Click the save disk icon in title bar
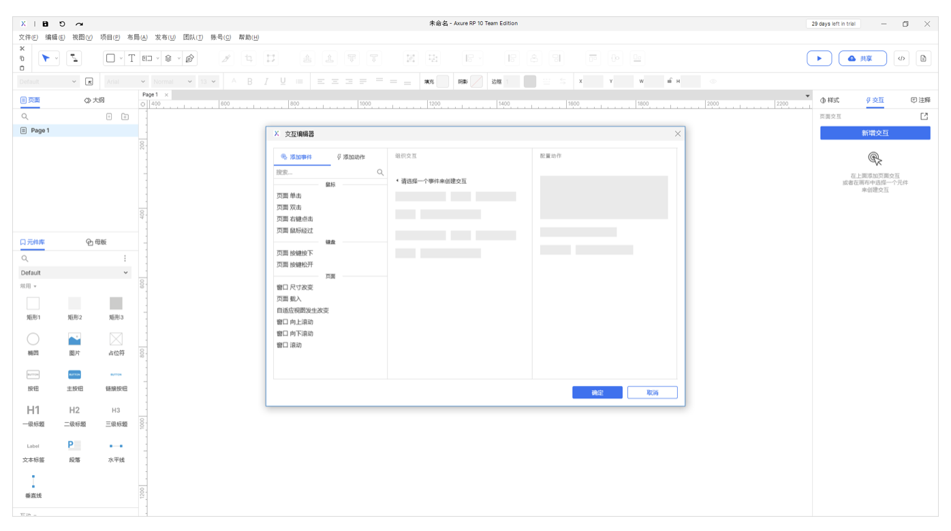The height and width of the screenshot is (531, 951). pos(46,24)
